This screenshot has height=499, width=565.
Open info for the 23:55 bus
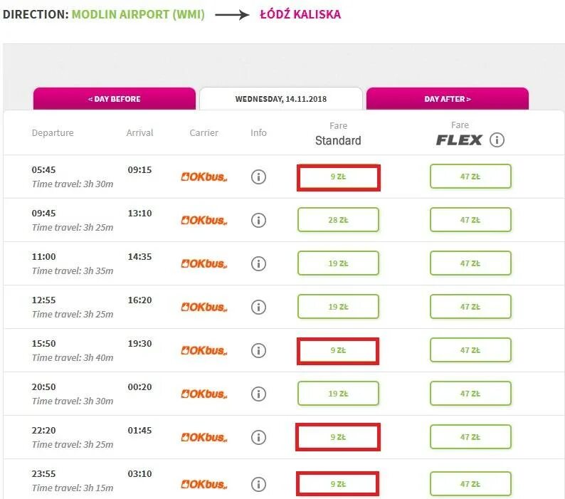(x=258, y=484)
